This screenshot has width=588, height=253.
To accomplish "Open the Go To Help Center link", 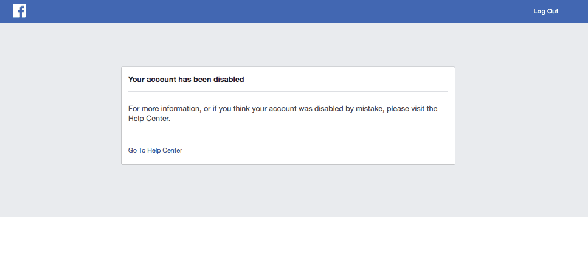I will tap(155, 150).
